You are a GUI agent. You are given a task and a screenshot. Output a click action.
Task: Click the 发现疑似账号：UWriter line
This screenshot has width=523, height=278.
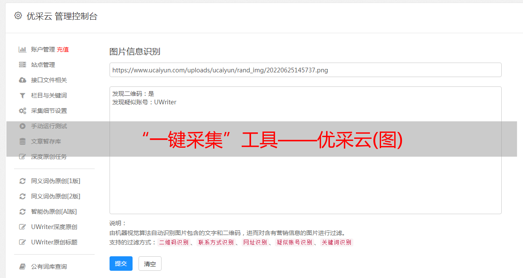[x=144, y=102]
